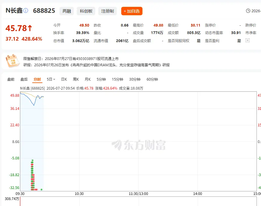Switch to the 60分钟 chart tab
The width and height of the screenshot is (261, 206).
(152, 79)
